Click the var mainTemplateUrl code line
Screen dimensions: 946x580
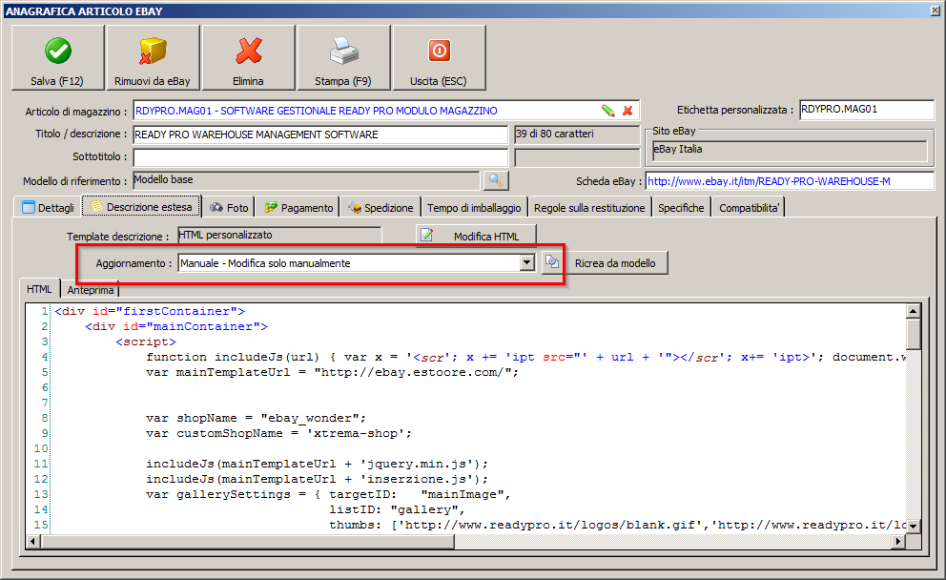click(332, 372)
